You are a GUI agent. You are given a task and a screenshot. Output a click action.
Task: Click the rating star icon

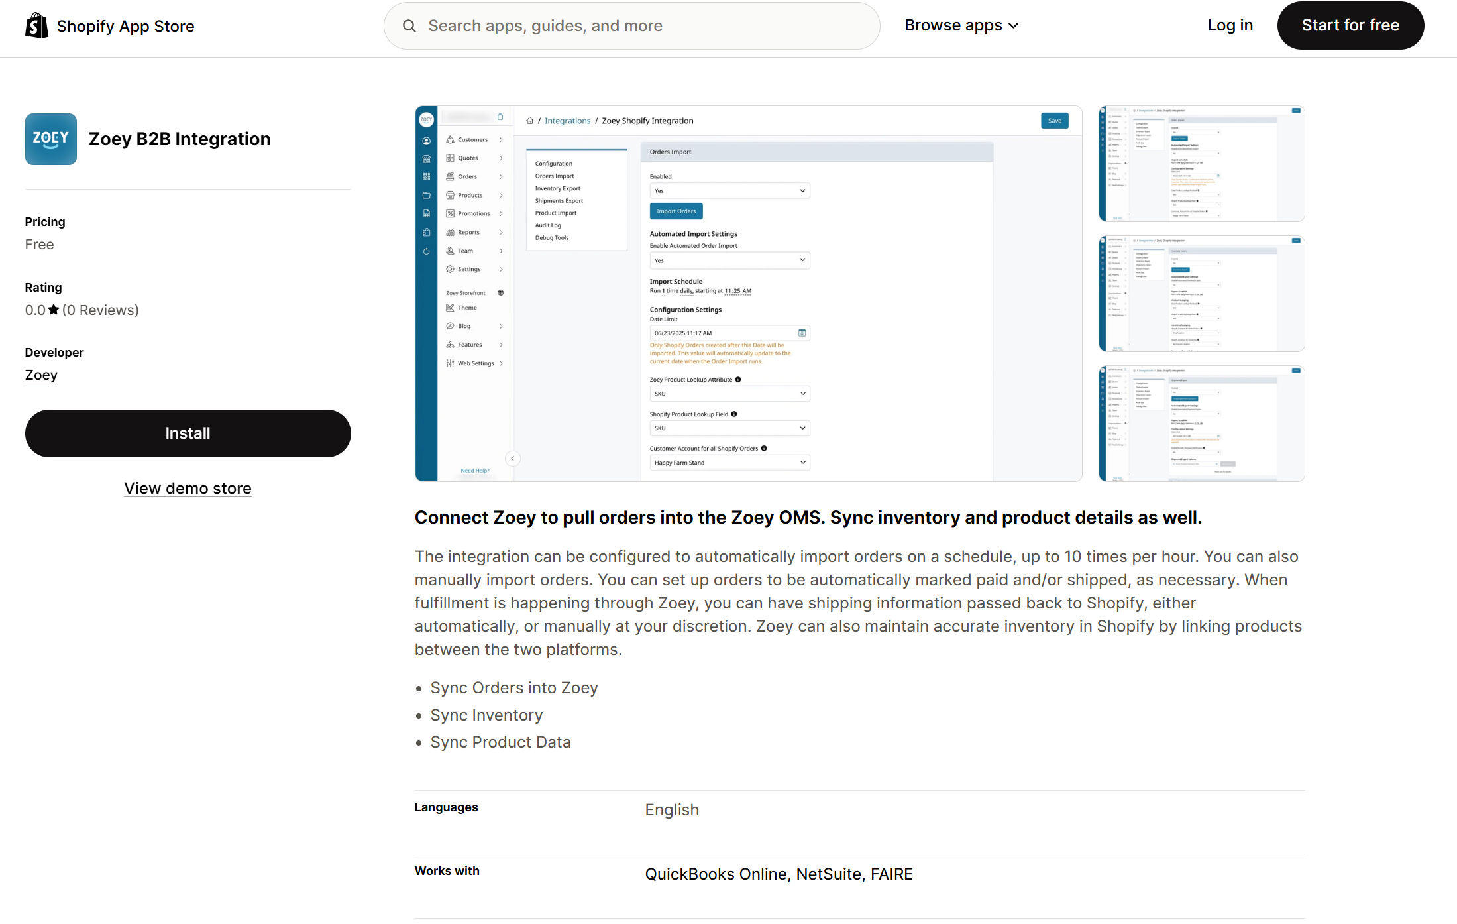coord(54,310)
